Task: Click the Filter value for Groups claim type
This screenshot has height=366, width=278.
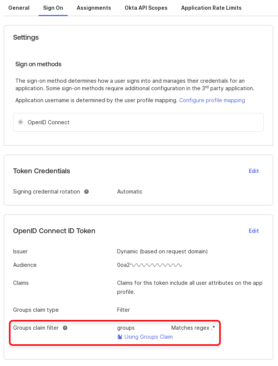Action: [x=123, y=310]
